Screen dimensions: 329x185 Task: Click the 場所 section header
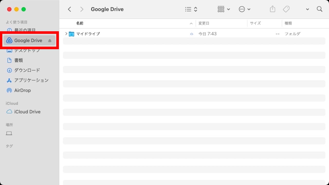(9, 125)
